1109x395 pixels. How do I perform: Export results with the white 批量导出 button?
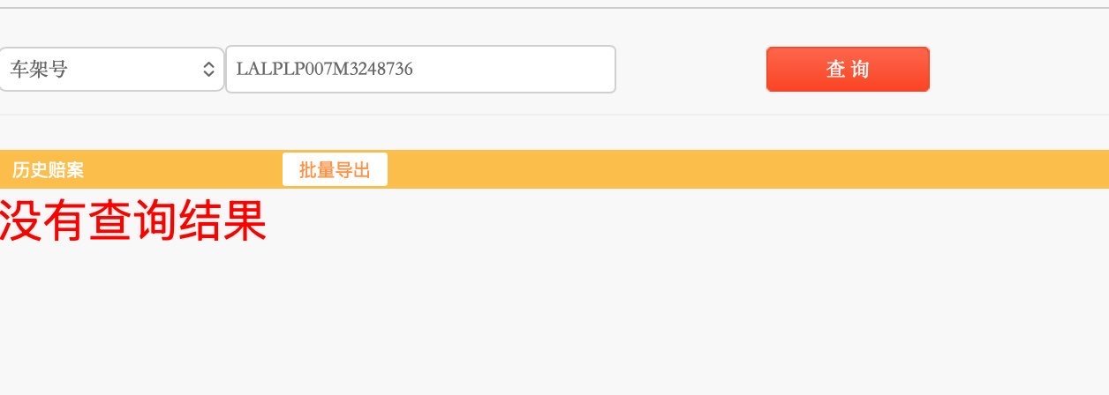coord(335,170)
